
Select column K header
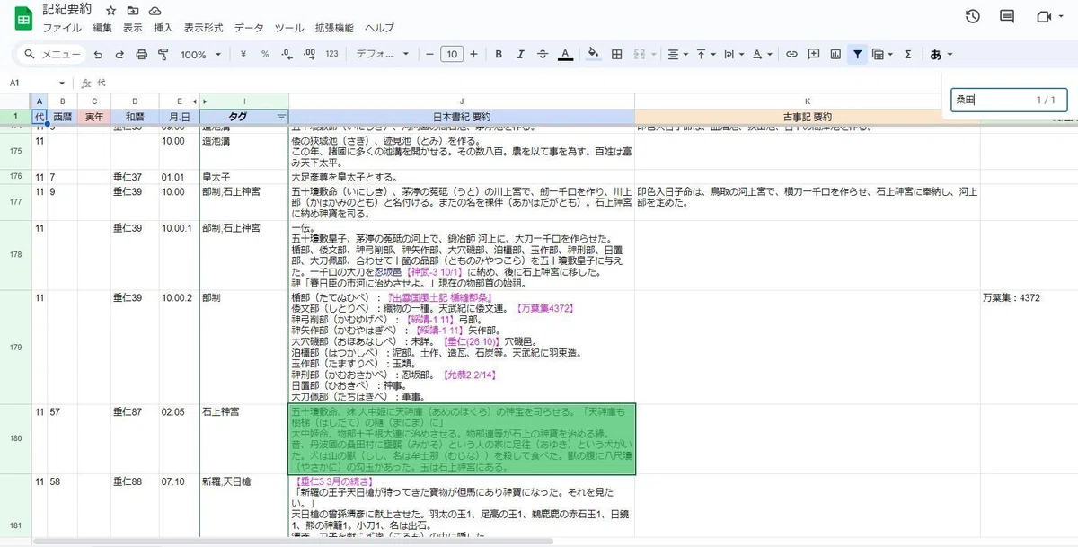(807, 101)
